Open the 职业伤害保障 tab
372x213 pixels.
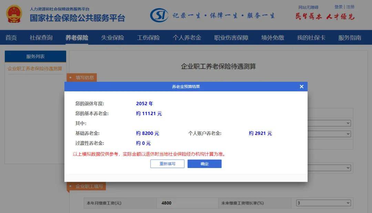(231, 37)
